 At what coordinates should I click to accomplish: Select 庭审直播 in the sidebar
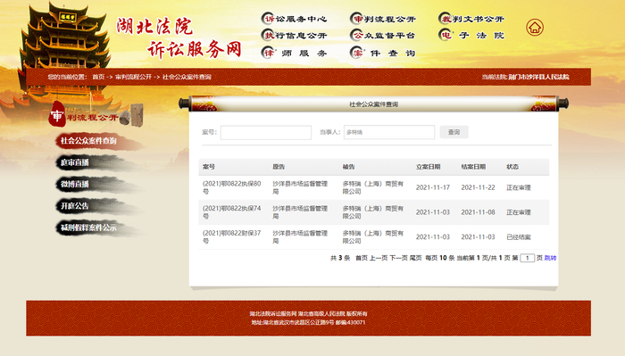tap(74, 162)
